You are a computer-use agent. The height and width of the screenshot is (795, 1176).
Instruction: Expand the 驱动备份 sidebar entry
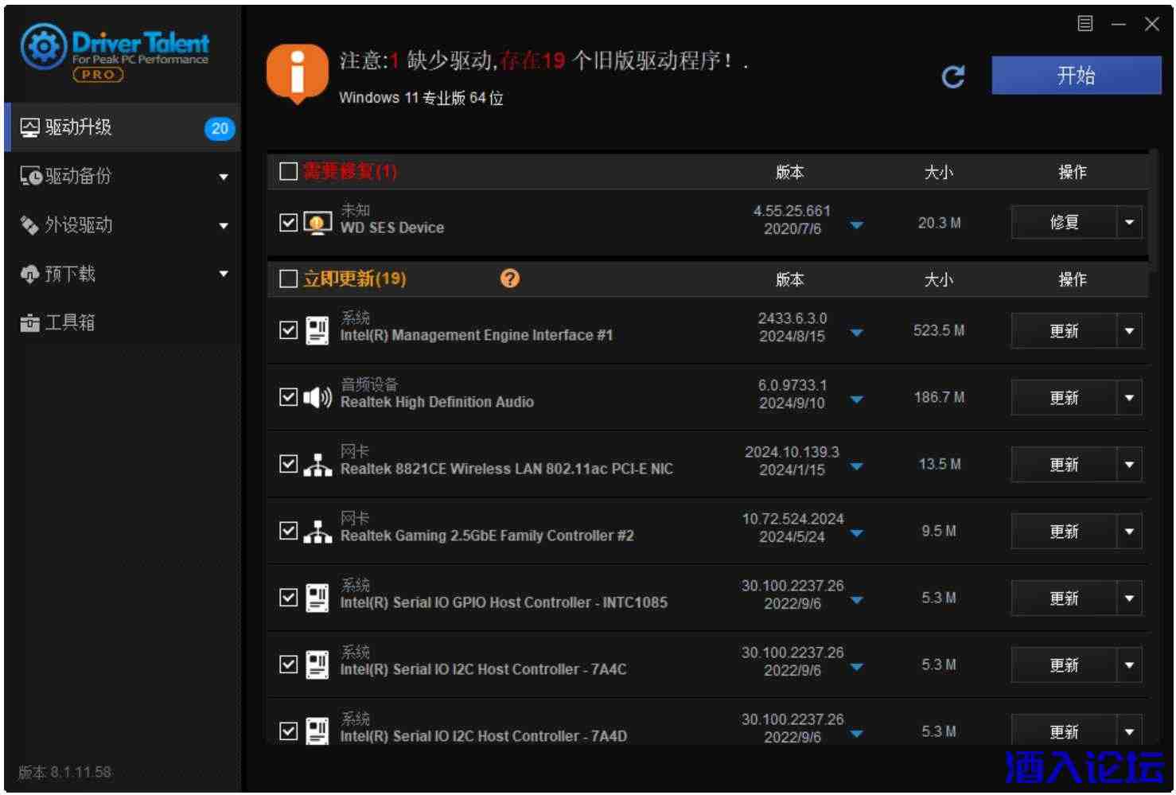pyautogui.click(x=224, y=177)
